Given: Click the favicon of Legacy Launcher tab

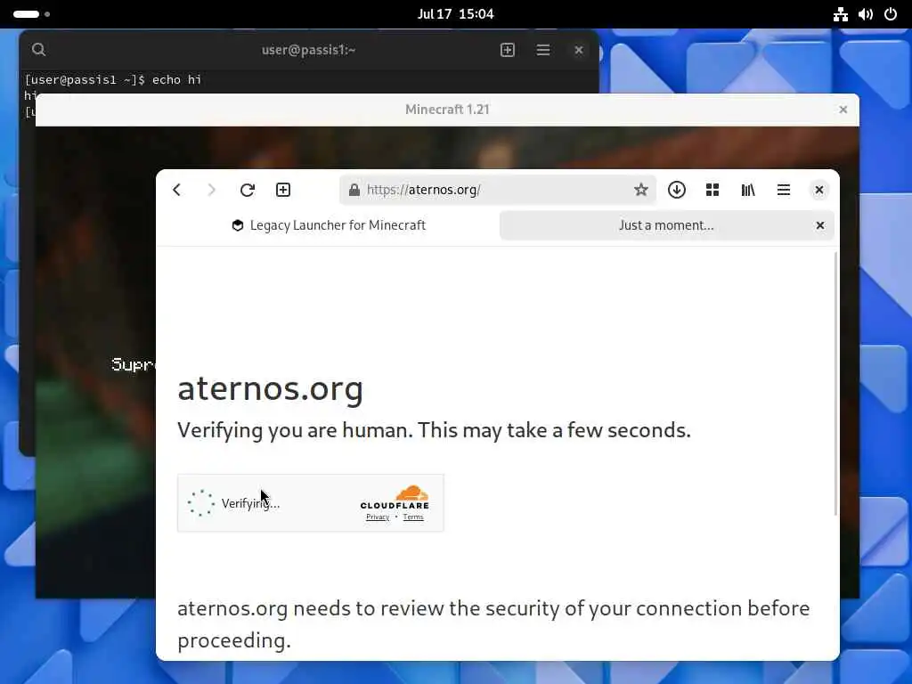Looking at the screenshot, I should tap(237, 225).
